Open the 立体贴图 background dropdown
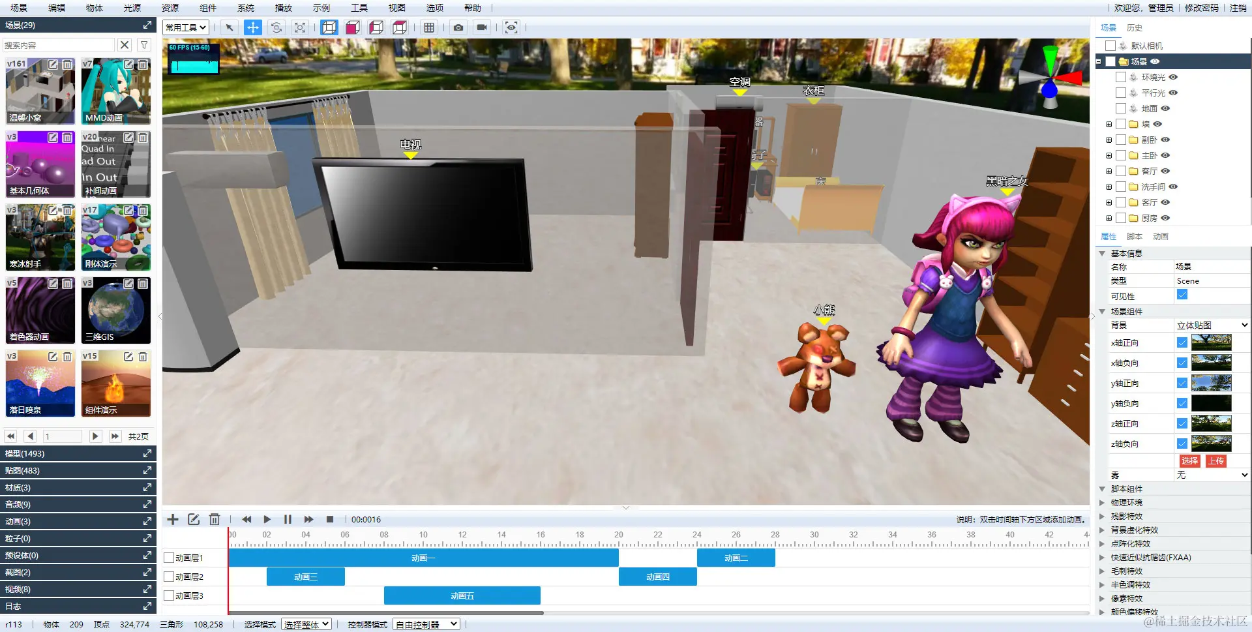The width and height of the screenshot is (1252, 632). (x=1212, y=325)
